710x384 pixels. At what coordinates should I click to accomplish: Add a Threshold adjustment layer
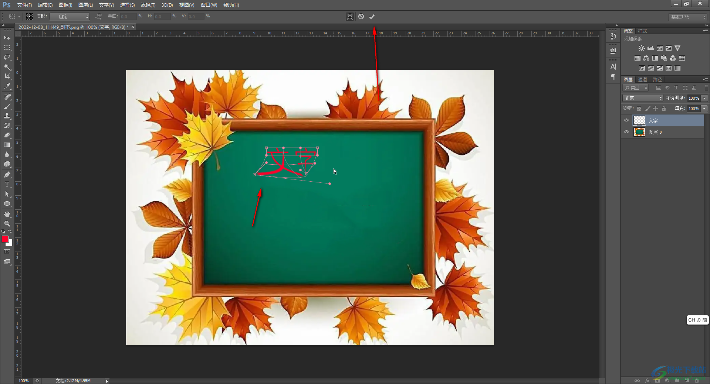click(x=660, y=68)
